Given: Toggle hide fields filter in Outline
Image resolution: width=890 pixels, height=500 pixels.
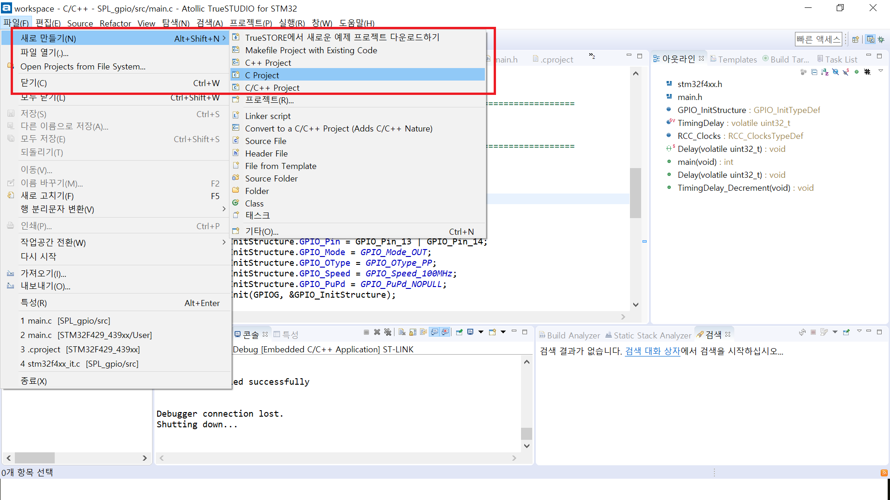Looking at the screenshot, I should pyautogui.click(x=835, y=72).
